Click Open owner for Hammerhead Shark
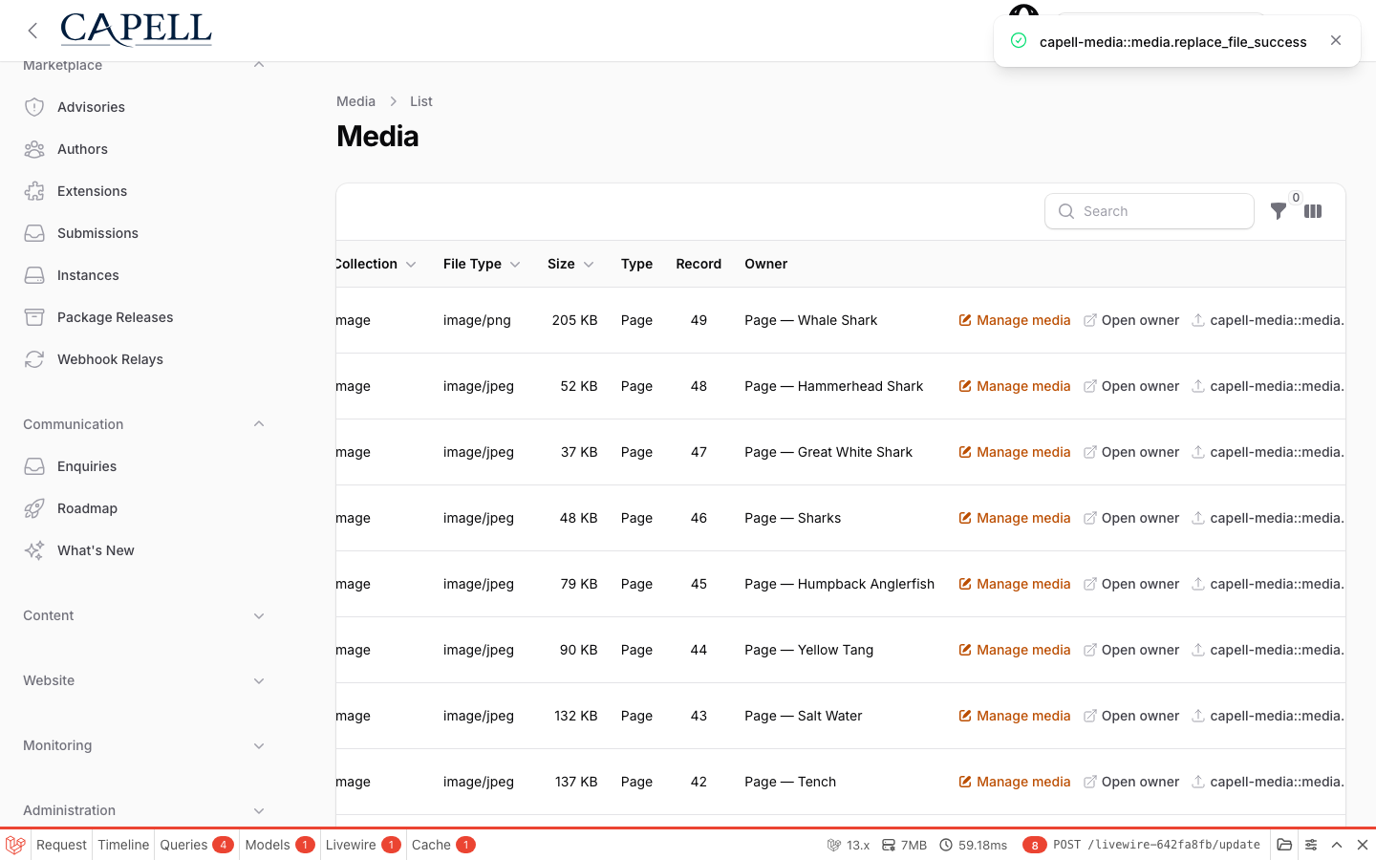1376x860 pixels. coord(1131,386)
